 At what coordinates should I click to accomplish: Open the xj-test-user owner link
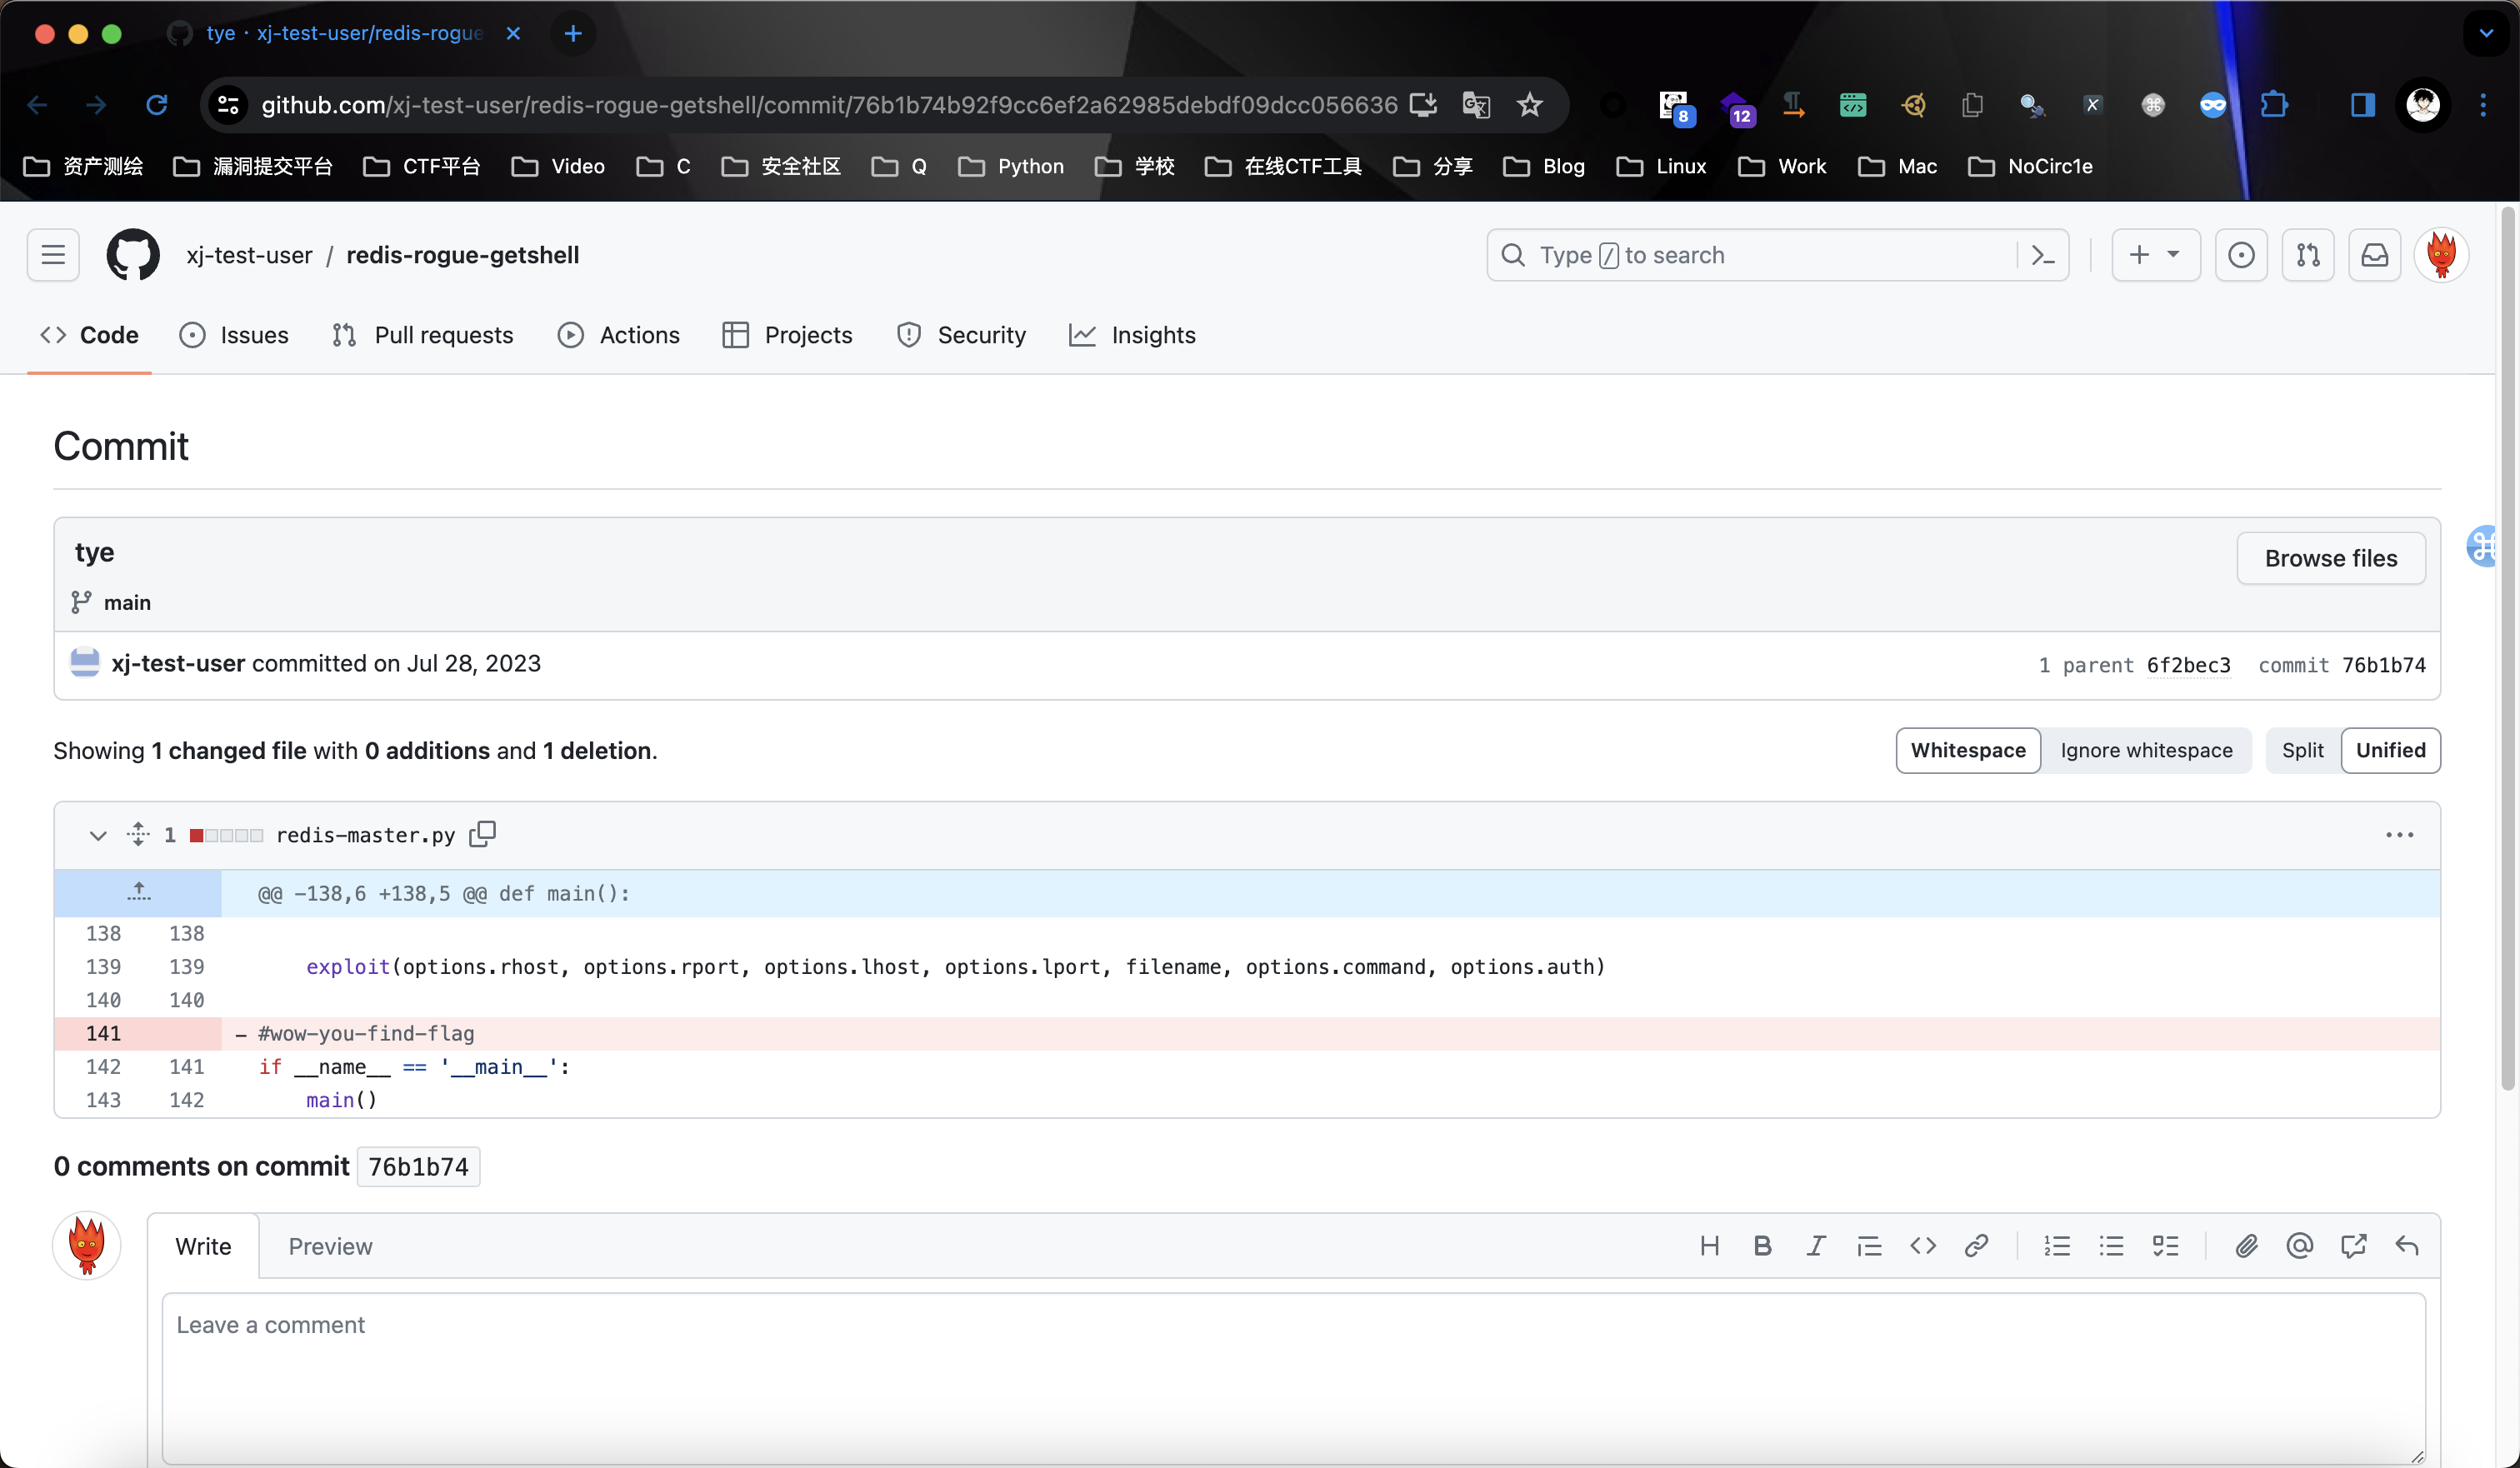pyautogui.click(x=249, y=255)
